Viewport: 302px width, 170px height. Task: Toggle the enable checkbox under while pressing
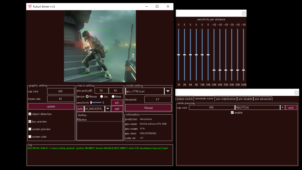pos(232,113)
